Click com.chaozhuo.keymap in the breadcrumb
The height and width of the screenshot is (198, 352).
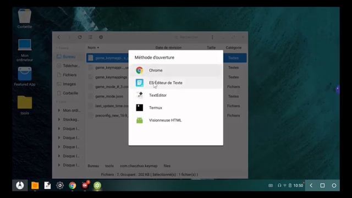pos(139,166)
